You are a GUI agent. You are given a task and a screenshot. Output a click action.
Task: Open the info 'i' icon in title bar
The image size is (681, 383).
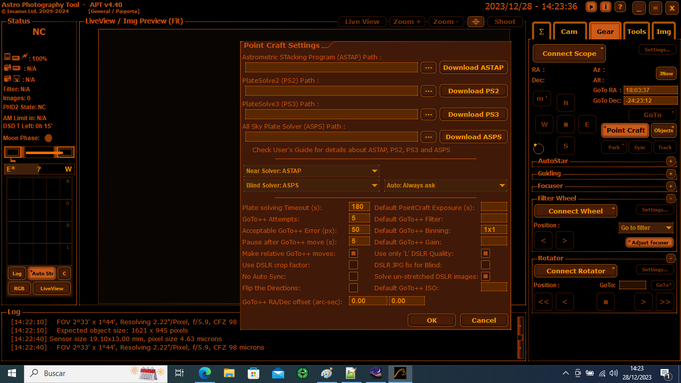(x=606, y=6)
